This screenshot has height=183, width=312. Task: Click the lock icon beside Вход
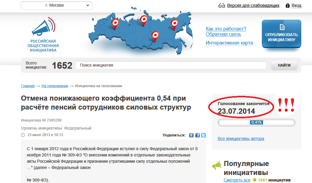(288, 6)
